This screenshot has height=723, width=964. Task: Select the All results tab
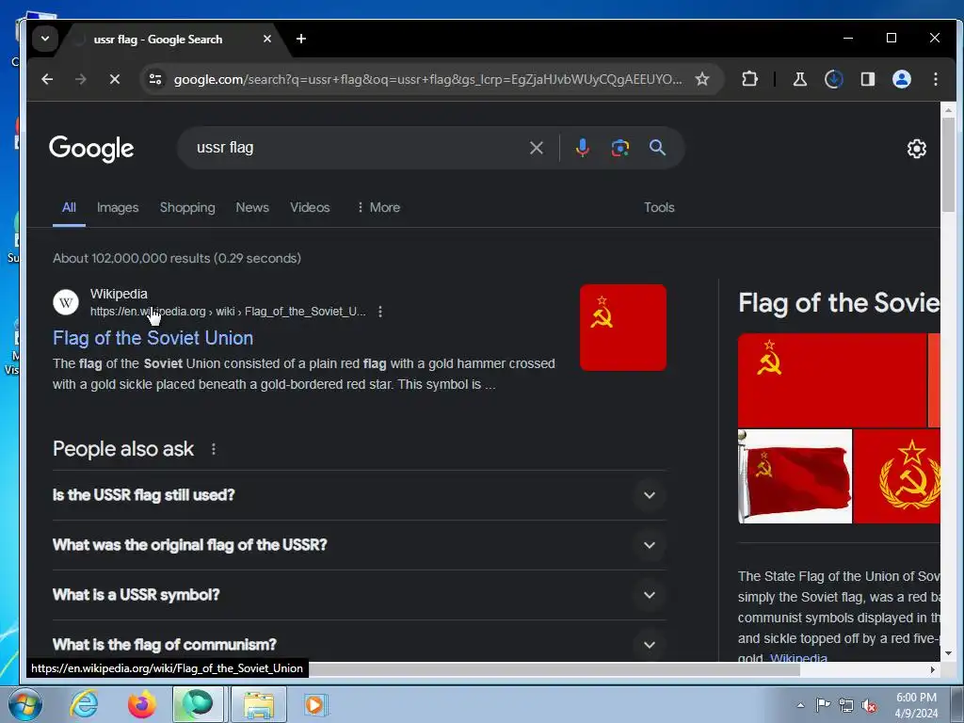point(69,207)
